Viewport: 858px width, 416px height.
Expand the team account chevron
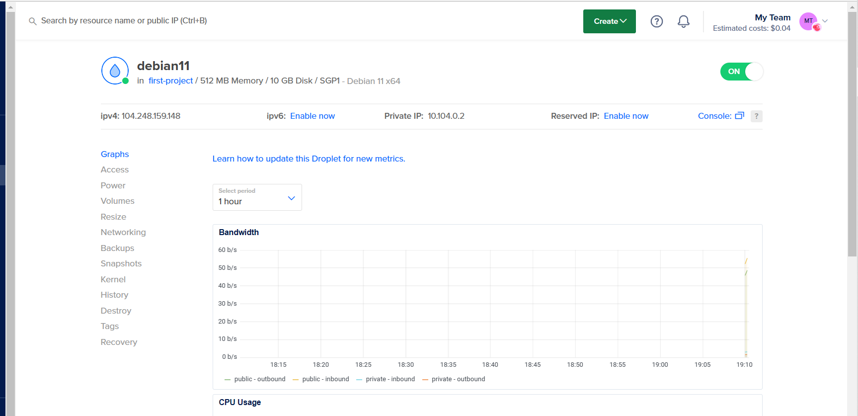tap(825, 21)
